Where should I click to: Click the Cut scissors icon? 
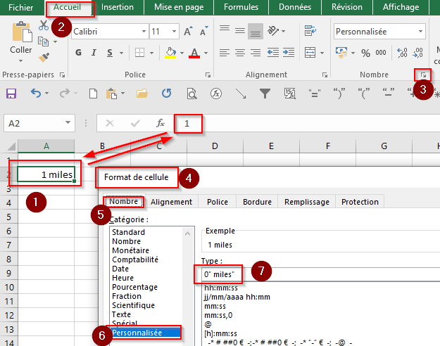(44, 25)
